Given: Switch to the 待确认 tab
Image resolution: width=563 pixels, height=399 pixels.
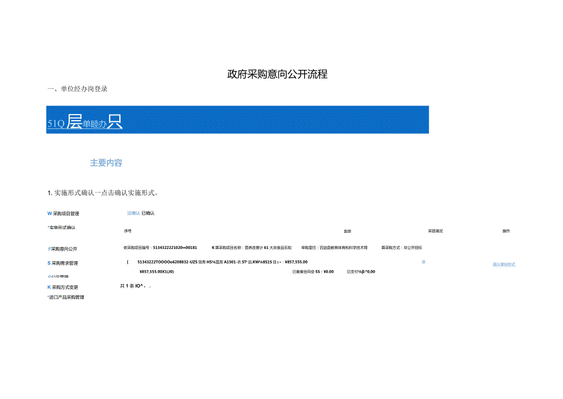Looking at the screenshot, I should (x=133, y=213).
